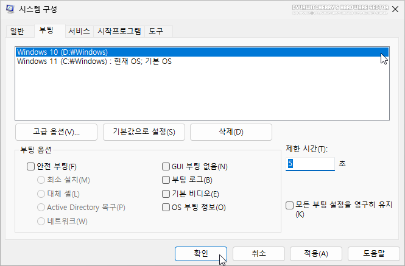
Task: Go to the 도구 tab
Action: coord(158,31)
